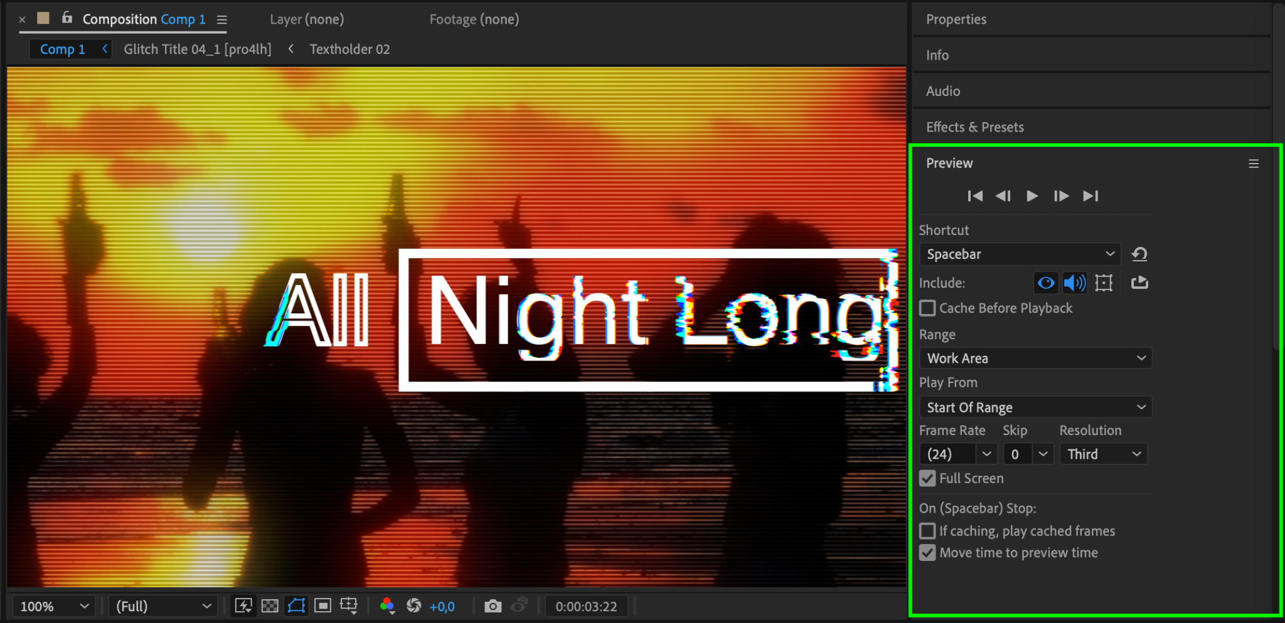Open the Effects & Presets panel
The height and width of the screenshot is (623, 1285).
975,127
